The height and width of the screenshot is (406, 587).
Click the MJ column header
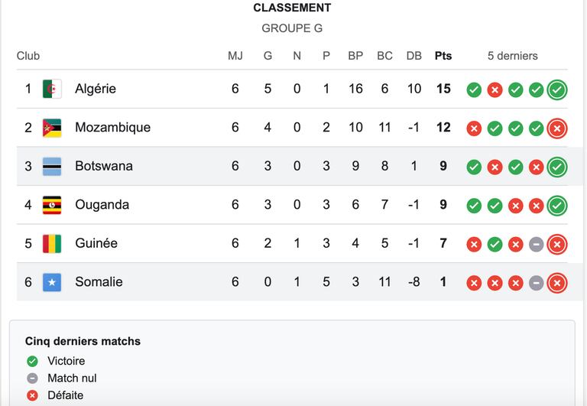tap(235, 56)
